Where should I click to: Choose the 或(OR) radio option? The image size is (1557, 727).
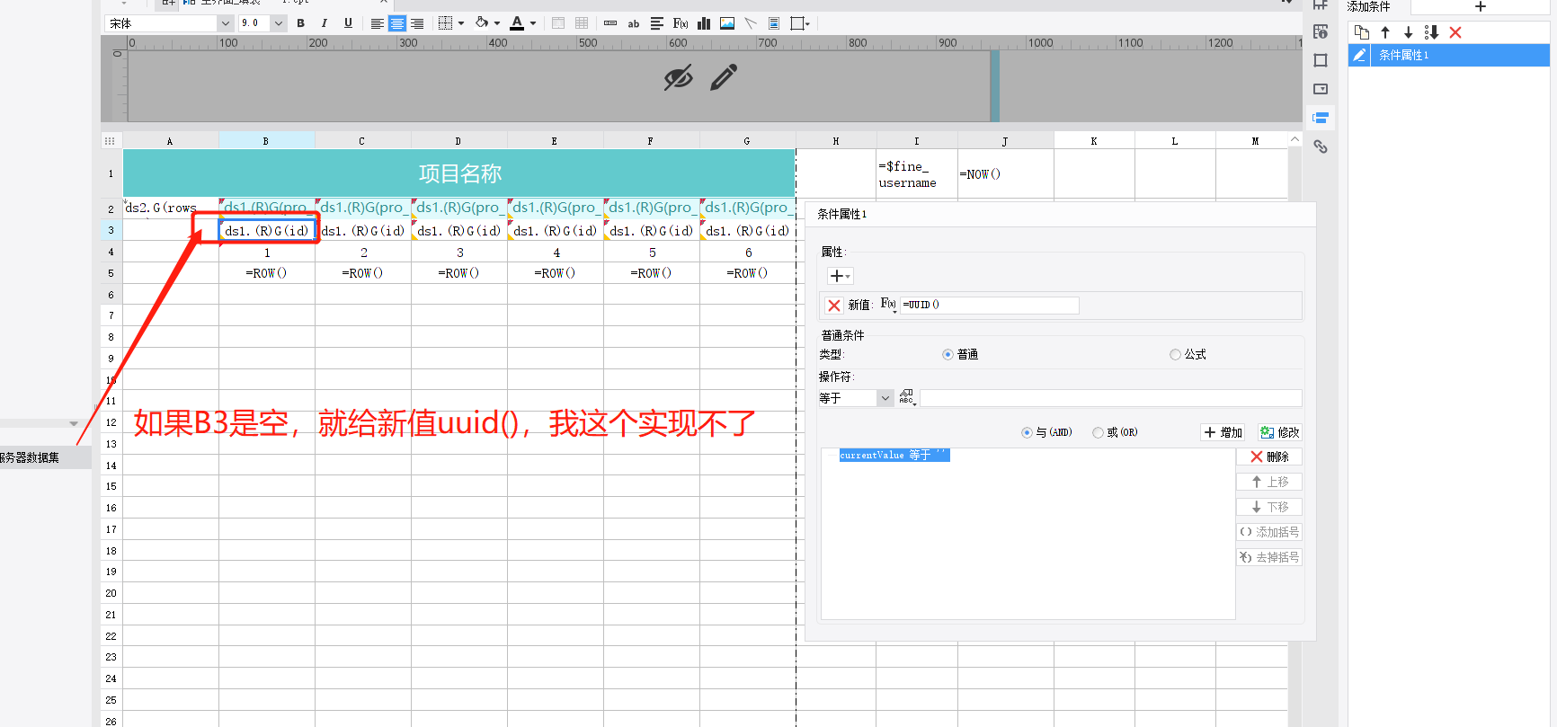click(1098, 432)
